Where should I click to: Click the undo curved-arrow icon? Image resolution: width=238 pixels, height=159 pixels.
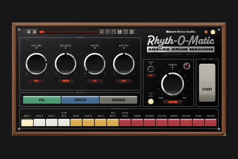coord(108,32)
